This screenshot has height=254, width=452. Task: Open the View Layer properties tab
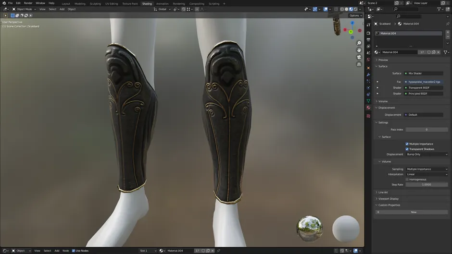click(368, 47)
